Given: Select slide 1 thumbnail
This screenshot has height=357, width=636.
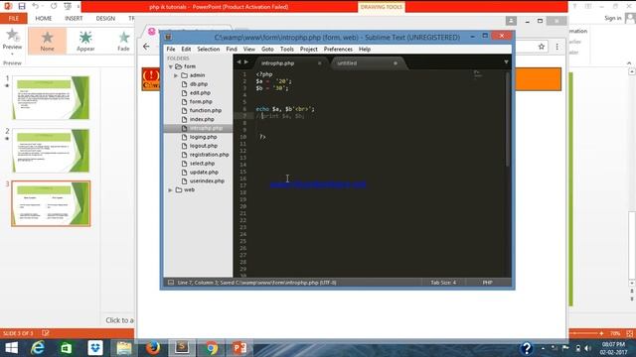Looking at the screenshot, I should [x=51, y=97].
